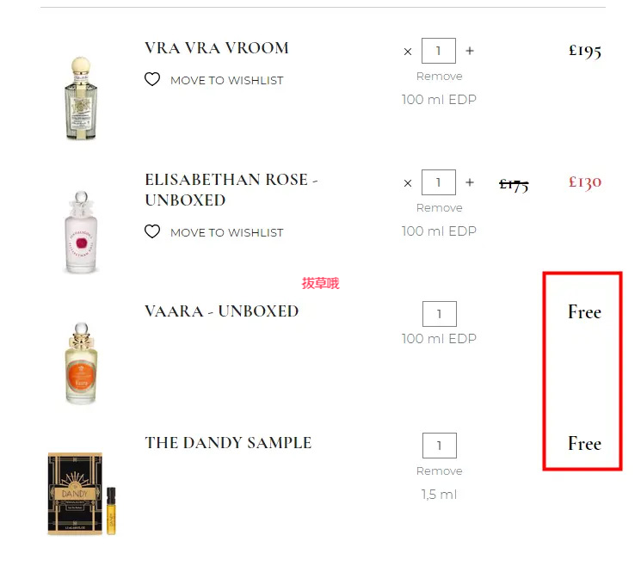Image resolution: width=641 pixels, height=566 pixels.
Task: Remove Vra Vra Vroom from the basket
Action: coord(439,77)
